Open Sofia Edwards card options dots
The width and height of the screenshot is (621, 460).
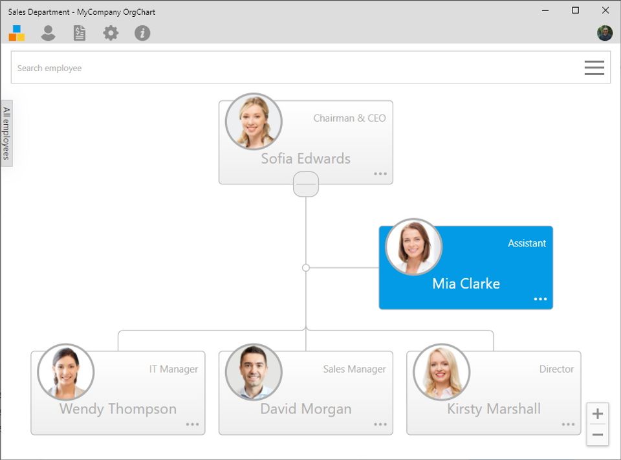380,173
